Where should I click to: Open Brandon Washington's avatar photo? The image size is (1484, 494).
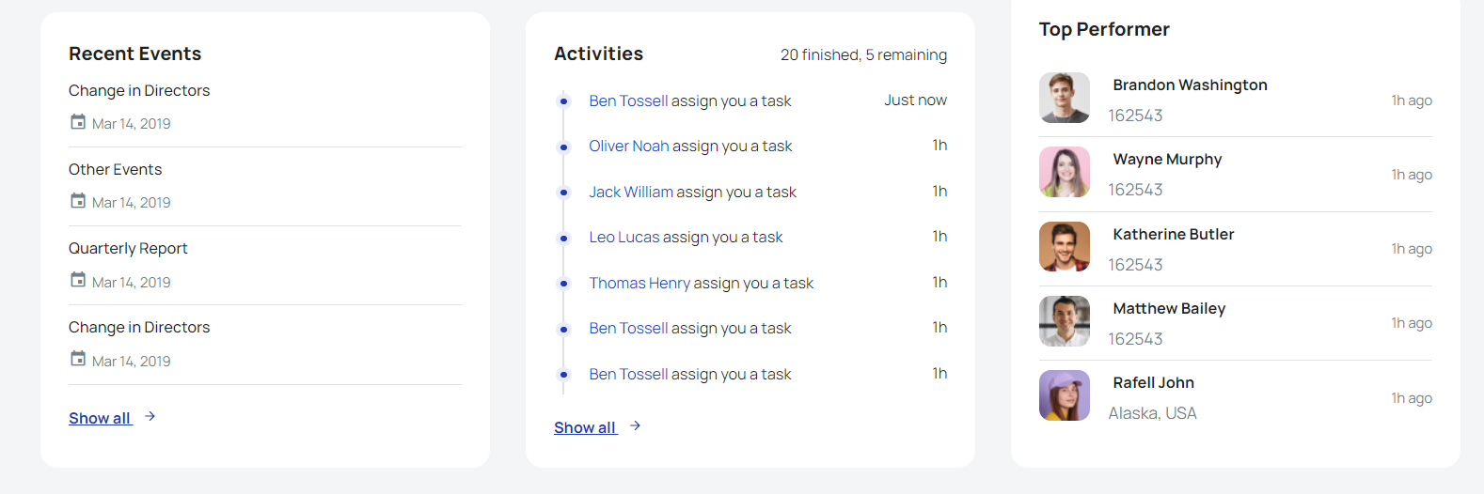coord(1064,98)
